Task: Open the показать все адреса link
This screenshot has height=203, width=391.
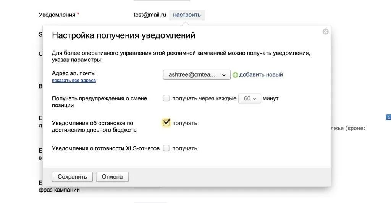Action: [x=74, y=81]
